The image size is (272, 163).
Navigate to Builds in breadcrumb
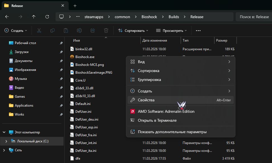(174, 17)
